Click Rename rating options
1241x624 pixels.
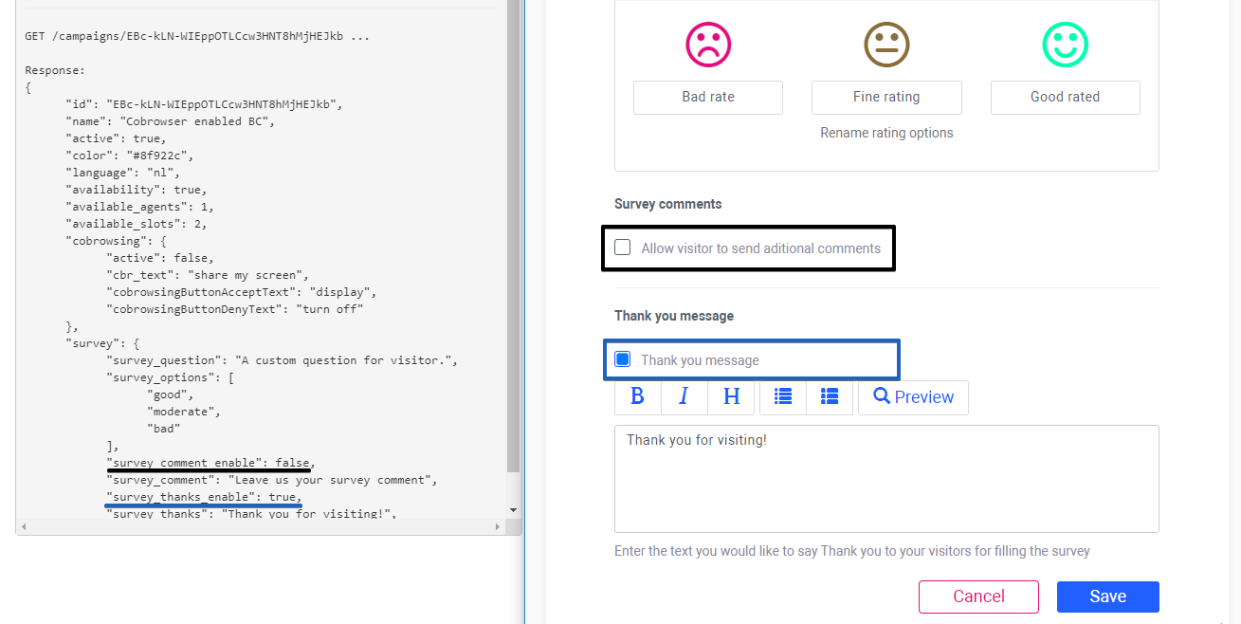[886, 133]
